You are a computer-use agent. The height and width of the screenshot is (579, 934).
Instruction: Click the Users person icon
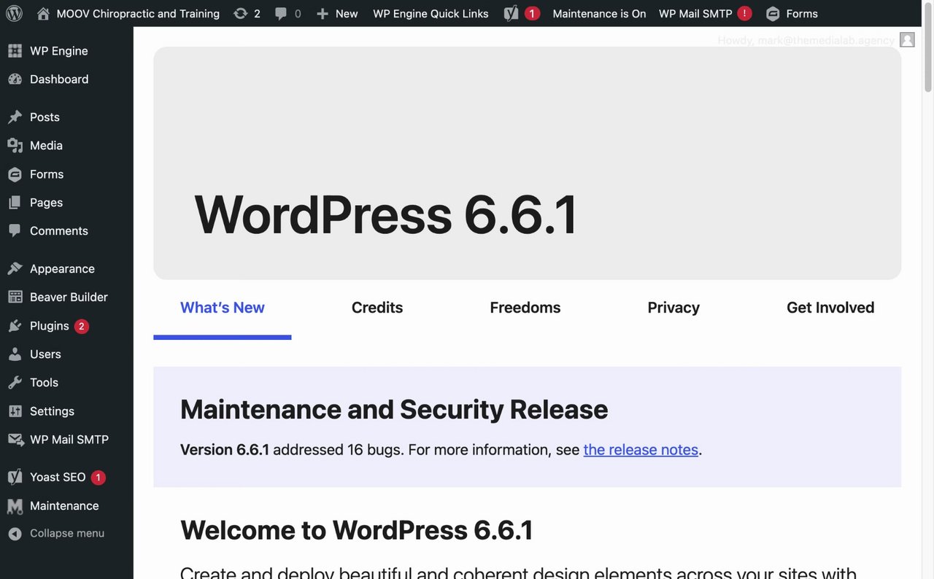[x=15, y=354]
